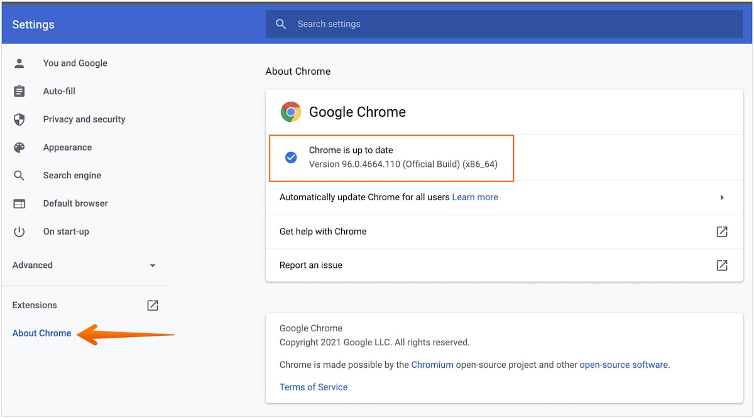Screen dimensions: 754x418
Task: Click the Default browser panel icon
Action: [x=19, y=203]
